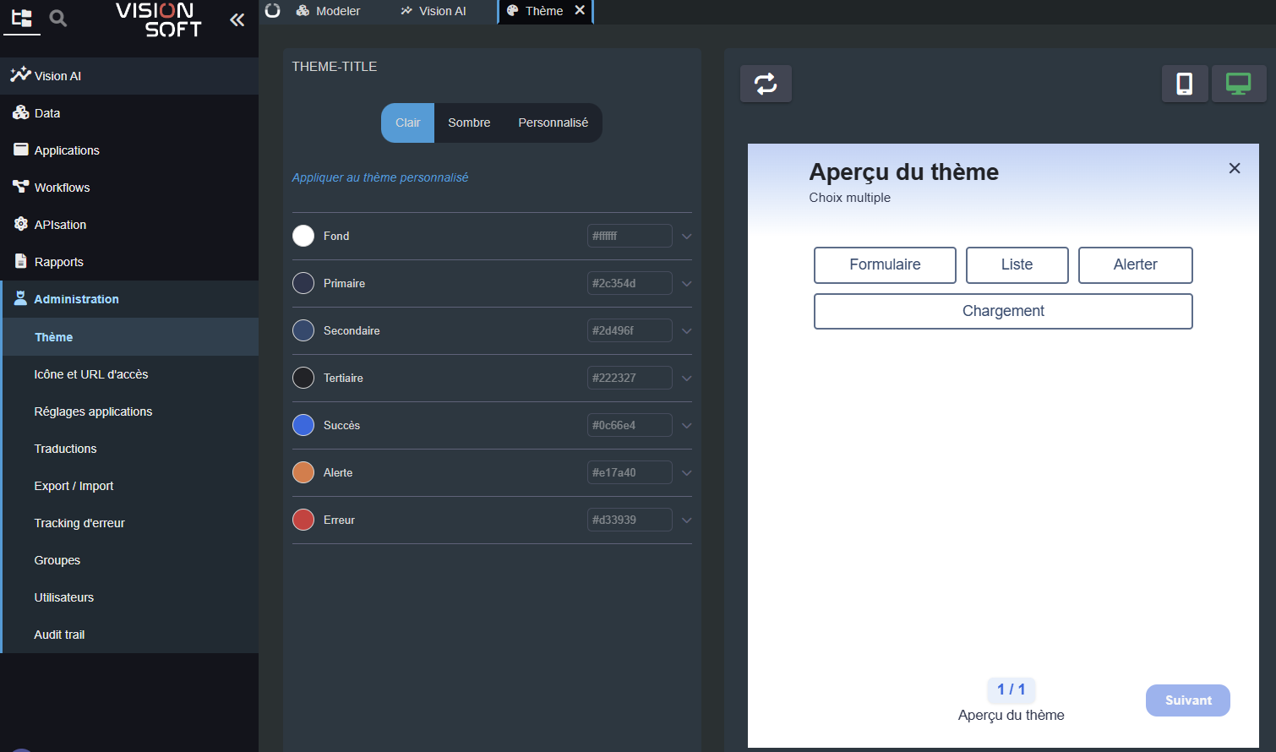Switch to the Modeler tab
Viewport: 1276px width, 752px height.
329,11
